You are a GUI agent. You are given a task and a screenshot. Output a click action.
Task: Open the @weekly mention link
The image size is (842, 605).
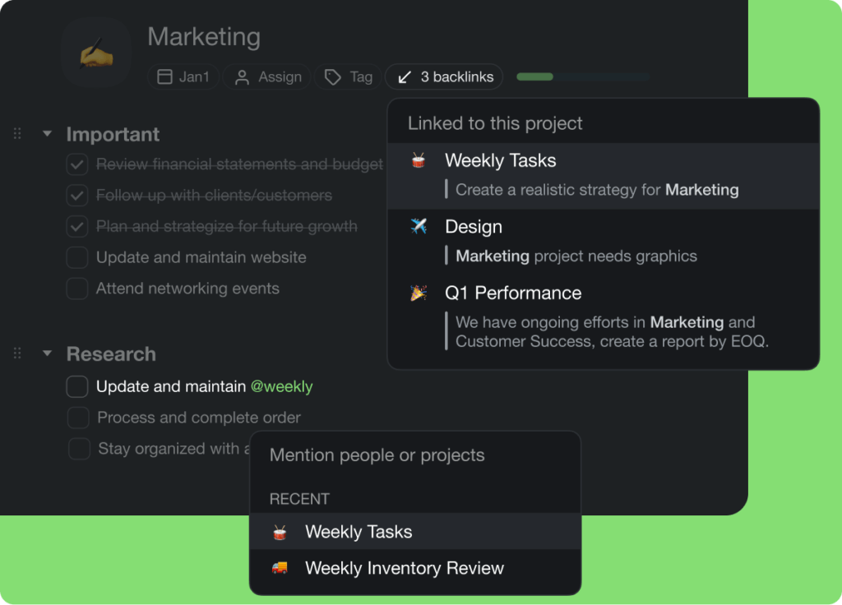pyautogui.click(x=282, y=386)
